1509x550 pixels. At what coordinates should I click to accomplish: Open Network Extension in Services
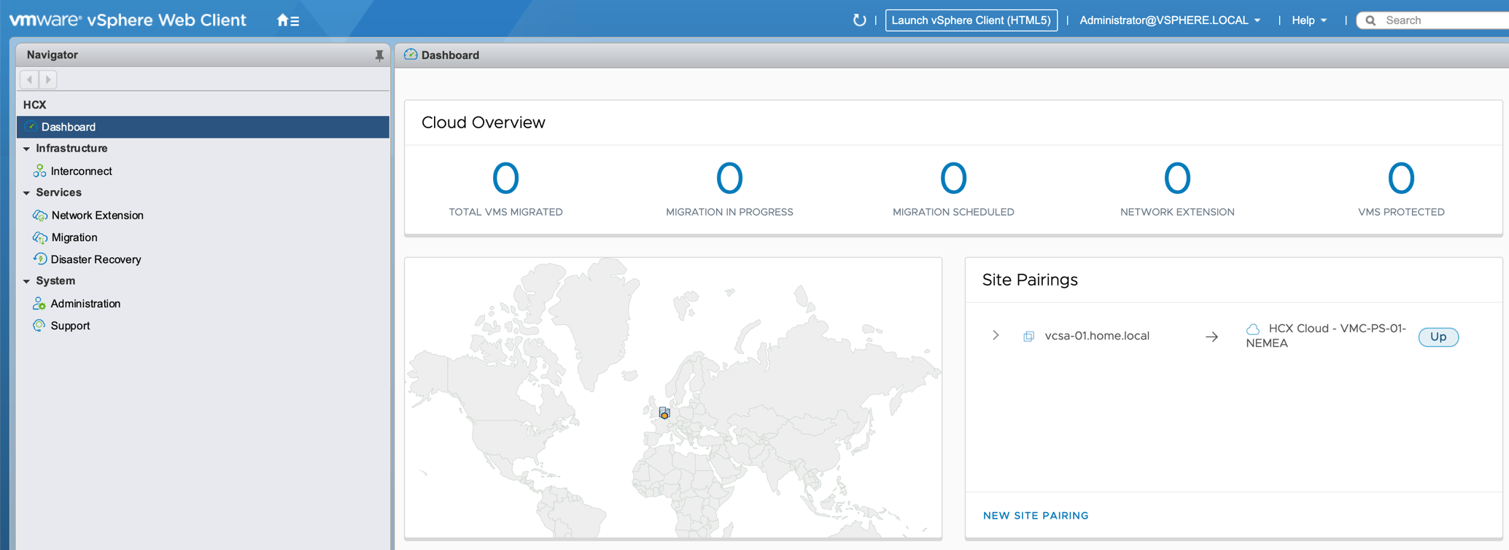coord(97,216)
